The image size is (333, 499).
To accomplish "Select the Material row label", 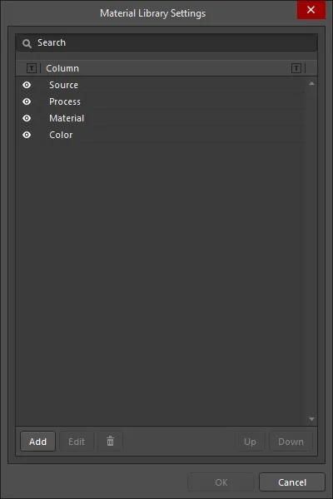I will 67,118.
